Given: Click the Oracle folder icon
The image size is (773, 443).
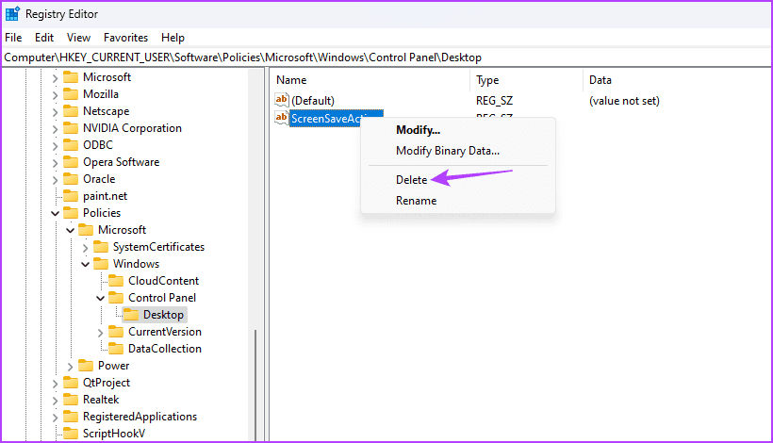Looking at the screenshot, I should pyautogui.click(x=71, y=179).
